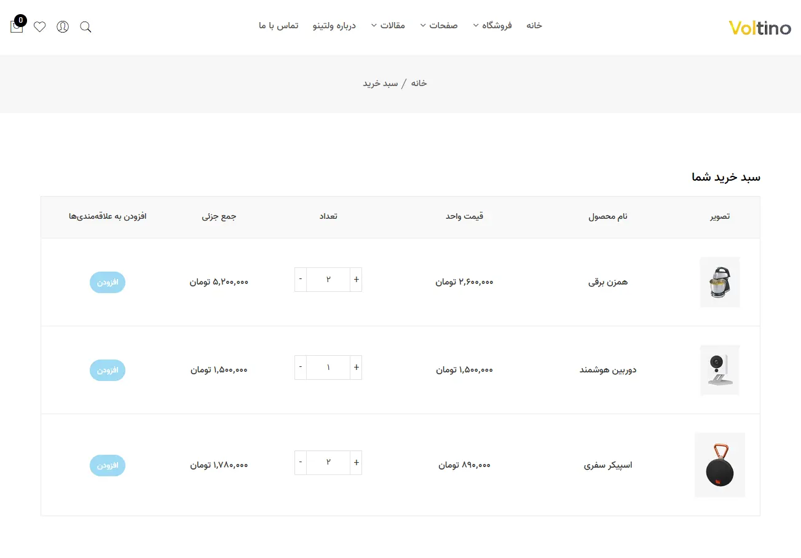Increase quantity of همزن برقی

pos(356,280)
